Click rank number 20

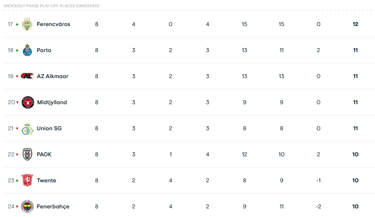click(x=11, y=102)
